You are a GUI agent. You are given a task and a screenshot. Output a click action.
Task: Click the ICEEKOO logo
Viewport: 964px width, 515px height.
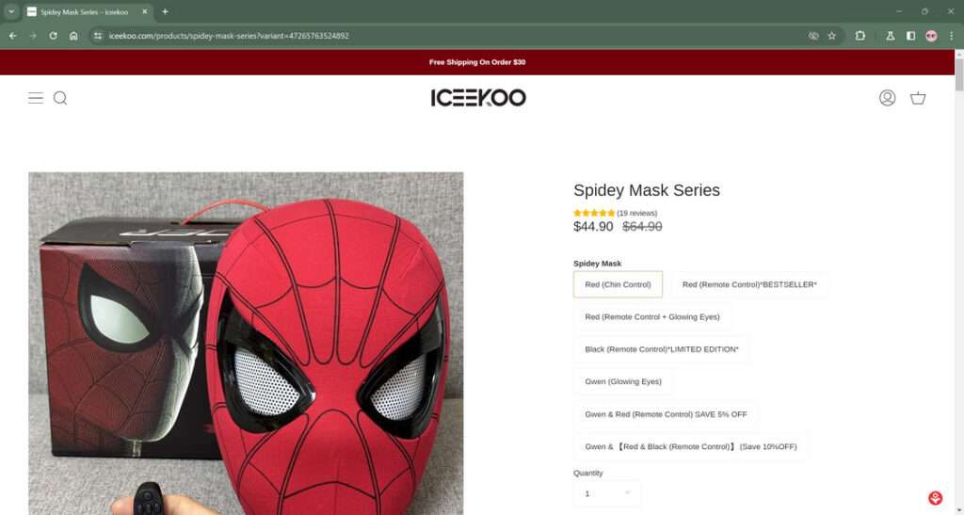[478, 98]
